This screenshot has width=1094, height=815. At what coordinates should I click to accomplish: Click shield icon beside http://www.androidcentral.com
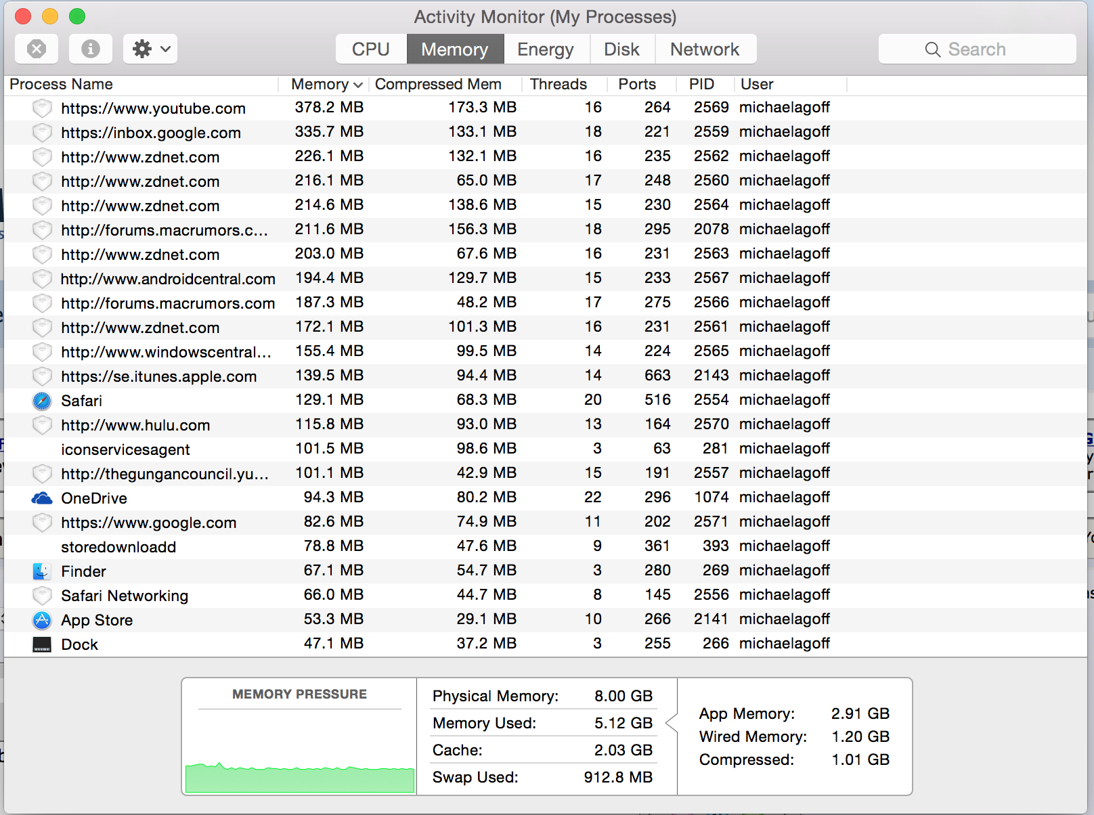click(42, 279)
